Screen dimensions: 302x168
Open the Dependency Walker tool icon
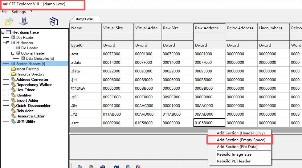coord(13,84)
